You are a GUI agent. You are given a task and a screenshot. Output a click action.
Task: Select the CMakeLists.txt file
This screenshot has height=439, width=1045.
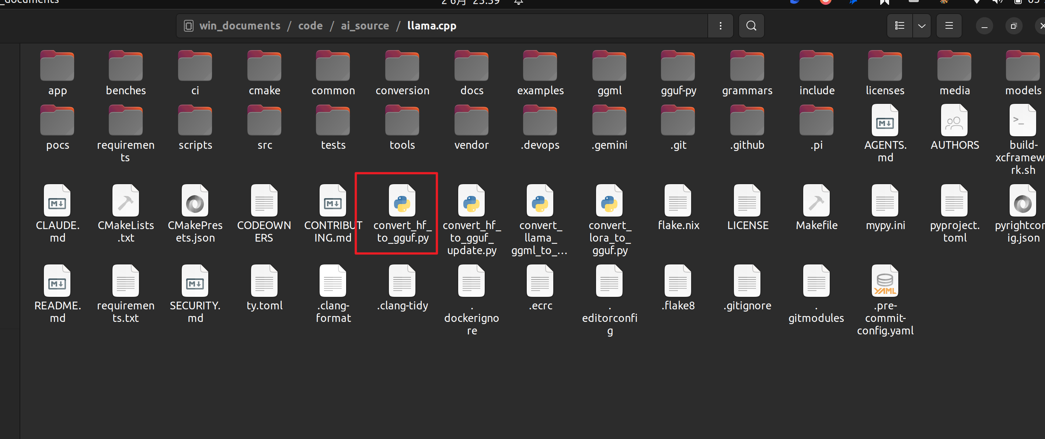(x=126, y=214)
